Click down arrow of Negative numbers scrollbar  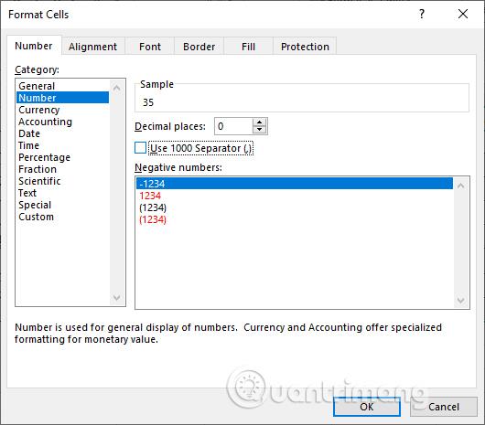pyautogui.click(x=460, y=300)
